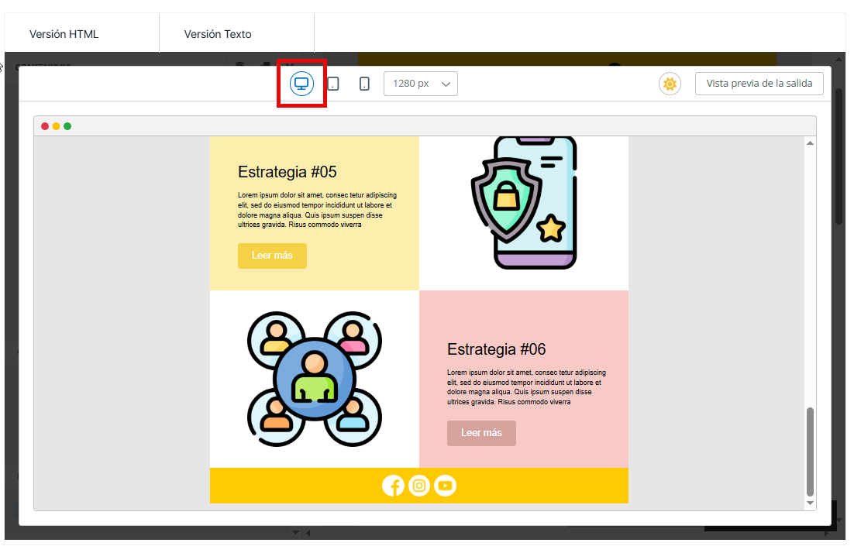Click the people network illustration
This screenshot has width=854, height=553.
click(314, 380)
